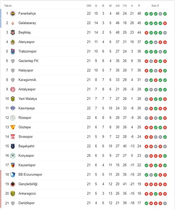Viewport: 175px width, 210px height.
Task: Open the BB Erzurumspor team link
Action: 30,175
